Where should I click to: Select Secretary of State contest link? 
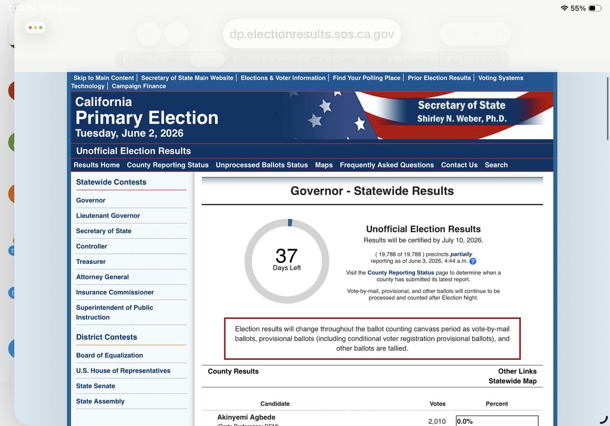pos(104,231)
